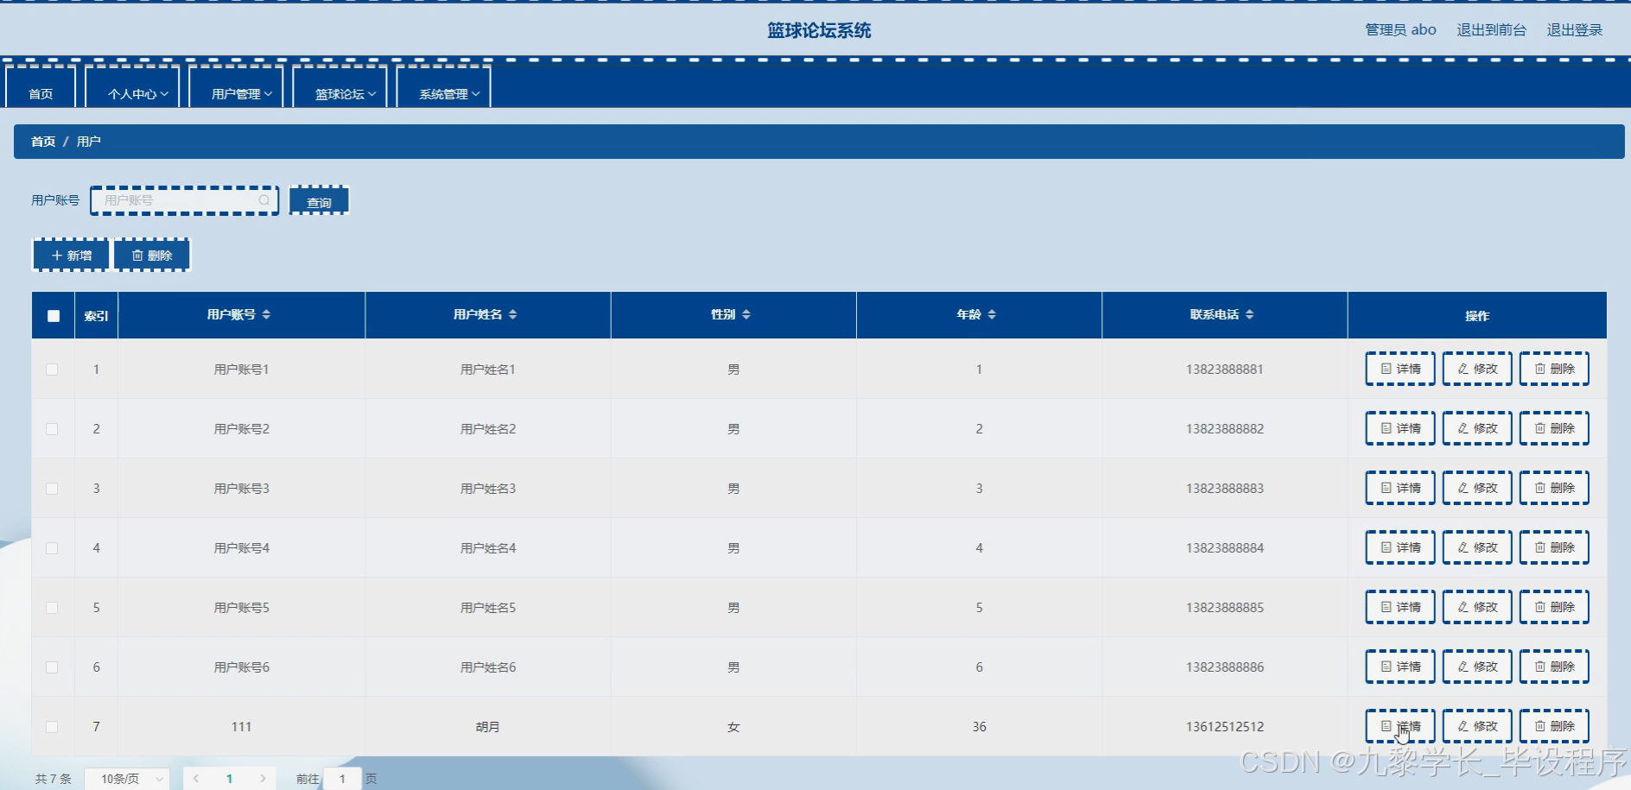Focus the 用户账号 search input field

tap(185, 200)
